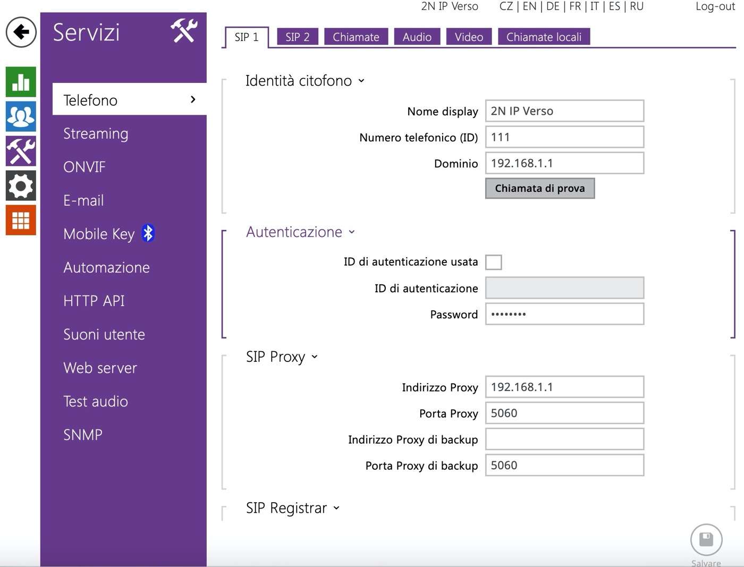Select Streaming in the Servizi menu
Screen dimensions: 744x567
tap(96, 133)
